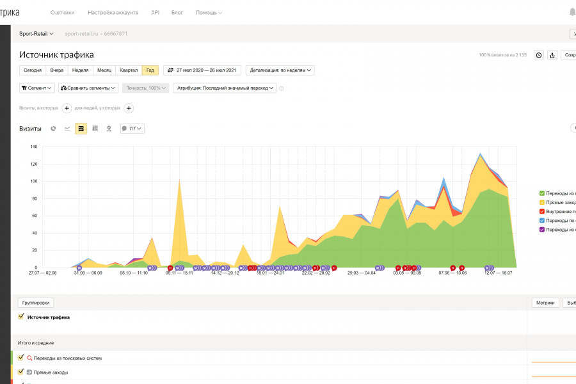This screenshot has width=576, height=384.
Task: Expand Детализация: по неделям dropdown
Action: (x=280, y=70)
